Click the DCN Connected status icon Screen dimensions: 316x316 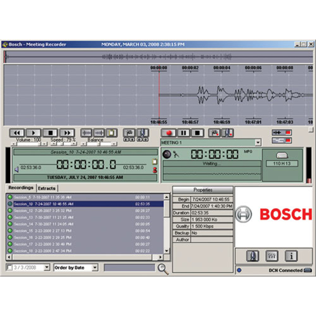pyautogui.click(x=308, y=270)
